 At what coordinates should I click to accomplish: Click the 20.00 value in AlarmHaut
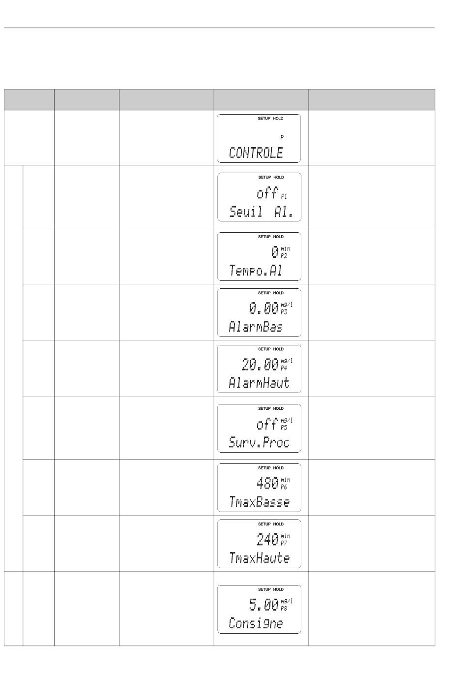point(260,365)
